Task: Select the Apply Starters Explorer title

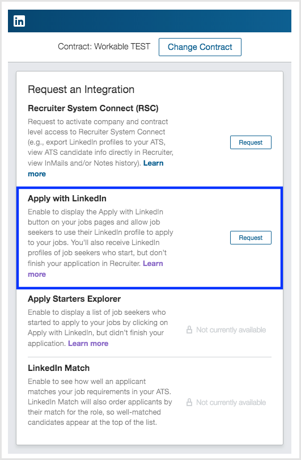Action: pos(74,299)
